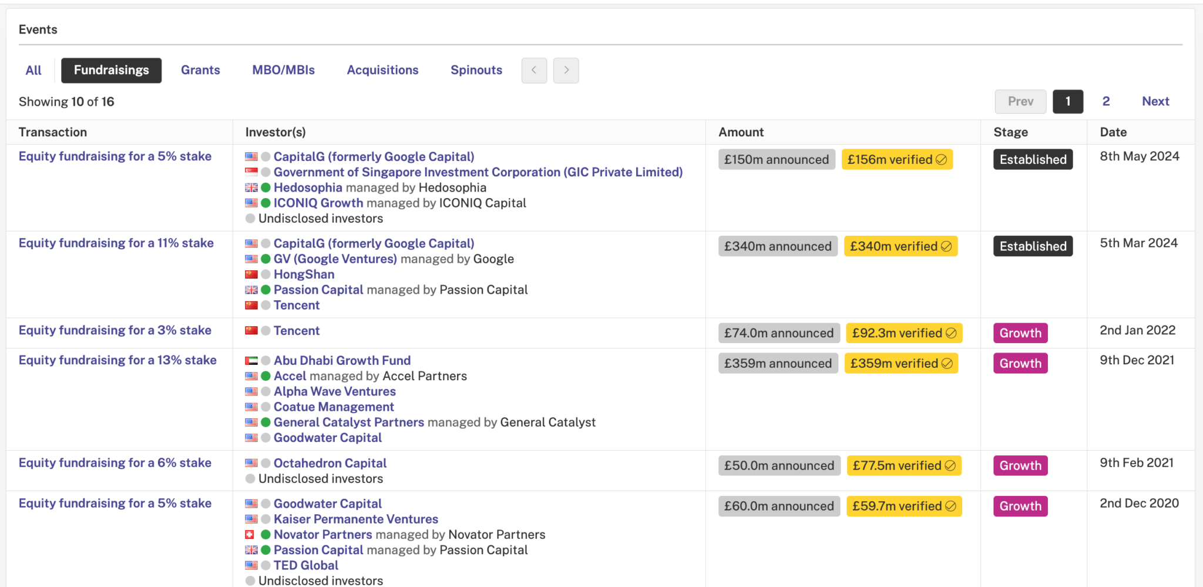
Task: Click the green dot beside GV (Google Ventures)
Action: click(x=266, y=259)
